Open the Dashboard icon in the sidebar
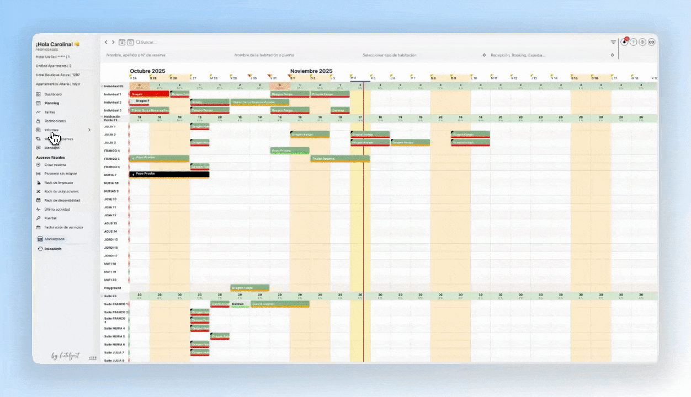Image resolution: width=691 pixels, height=397 pixels. pyautogui.click(x=38, y=94)
